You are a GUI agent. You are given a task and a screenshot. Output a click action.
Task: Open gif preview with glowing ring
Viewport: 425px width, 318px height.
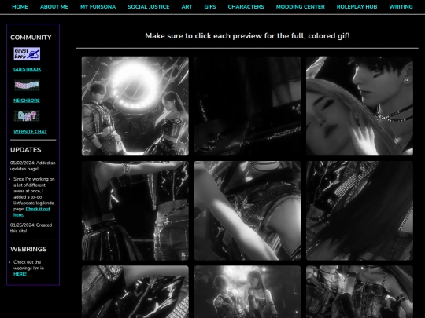(x=135, y=106)
